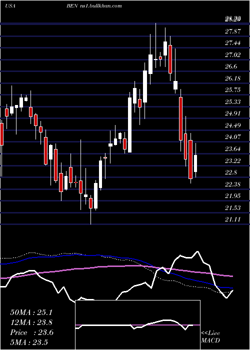Image resolution: width=250 pixels, height=350 pixels.
Task: Click inside the MACD inset chart
Action: coord(137,325)
